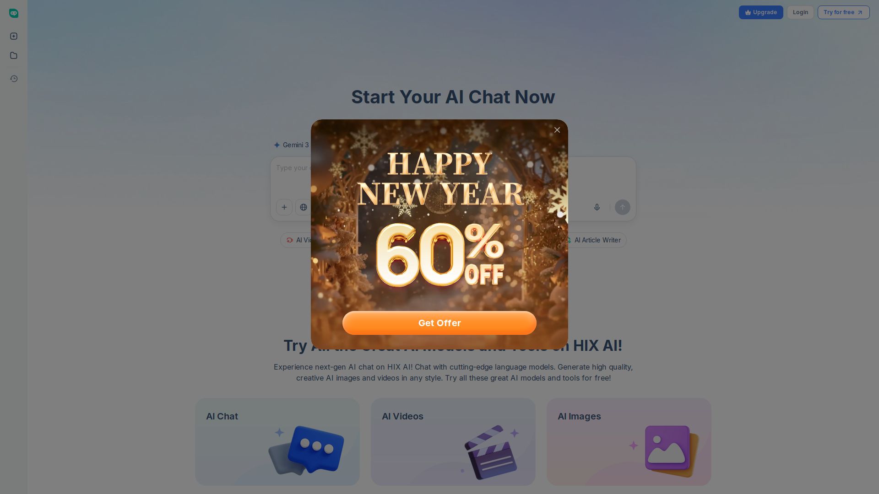Start a new chat from sidebar plus icon
The width and height of the screenshot is (879, 494).
(x=14, y=36)
